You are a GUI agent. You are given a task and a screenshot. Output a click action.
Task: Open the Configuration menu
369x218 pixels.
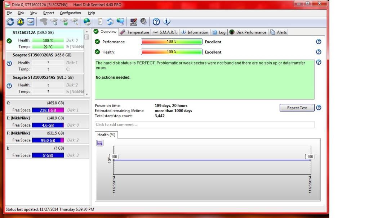coord(70,13)
